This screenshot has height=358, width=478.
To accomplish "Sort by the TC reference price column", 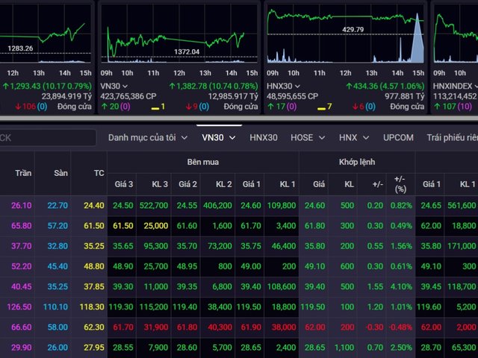I will [99, 173].
